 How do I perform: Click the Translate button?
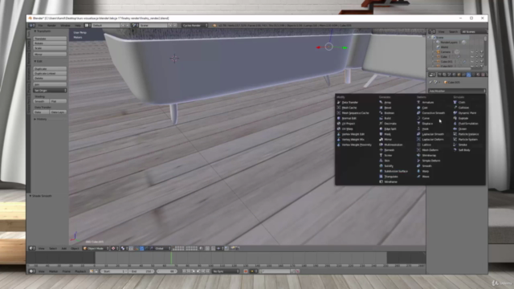click(50, 39)
